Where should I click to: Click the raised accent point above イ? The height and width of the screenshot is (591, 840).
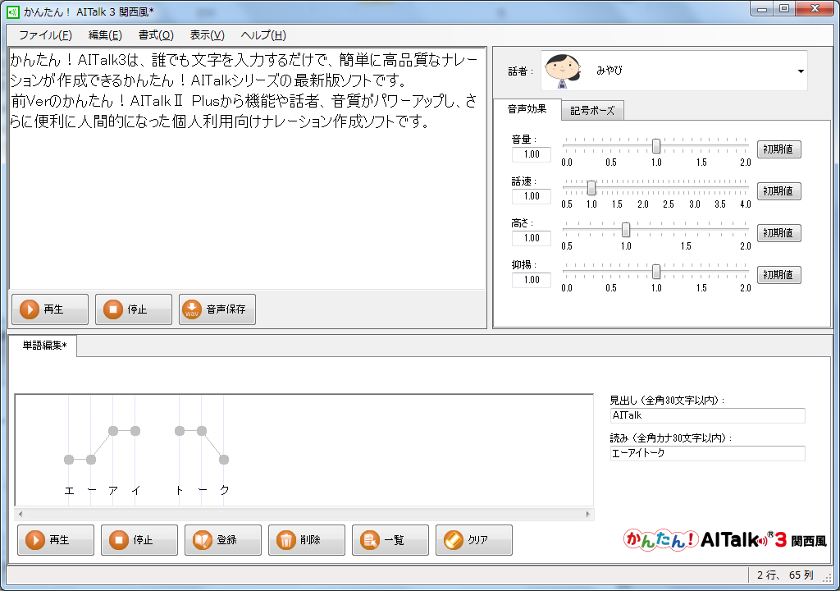135,431
